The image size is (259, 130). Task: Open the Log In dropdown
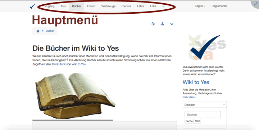tap(200, 6)
